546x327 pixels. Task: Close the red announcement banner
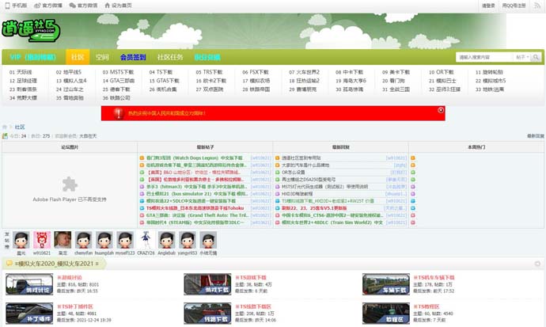click(441, 111)
